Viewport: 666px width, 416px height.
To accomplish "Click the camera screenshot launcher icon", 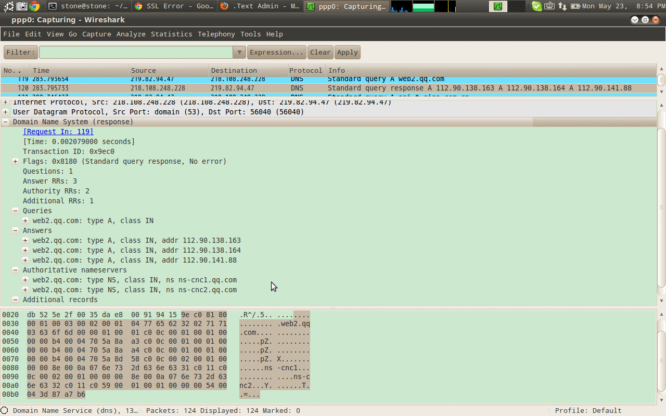I will (x=22, y=6).
